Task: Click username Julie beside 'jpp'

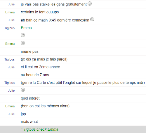Action: (11, 114)
